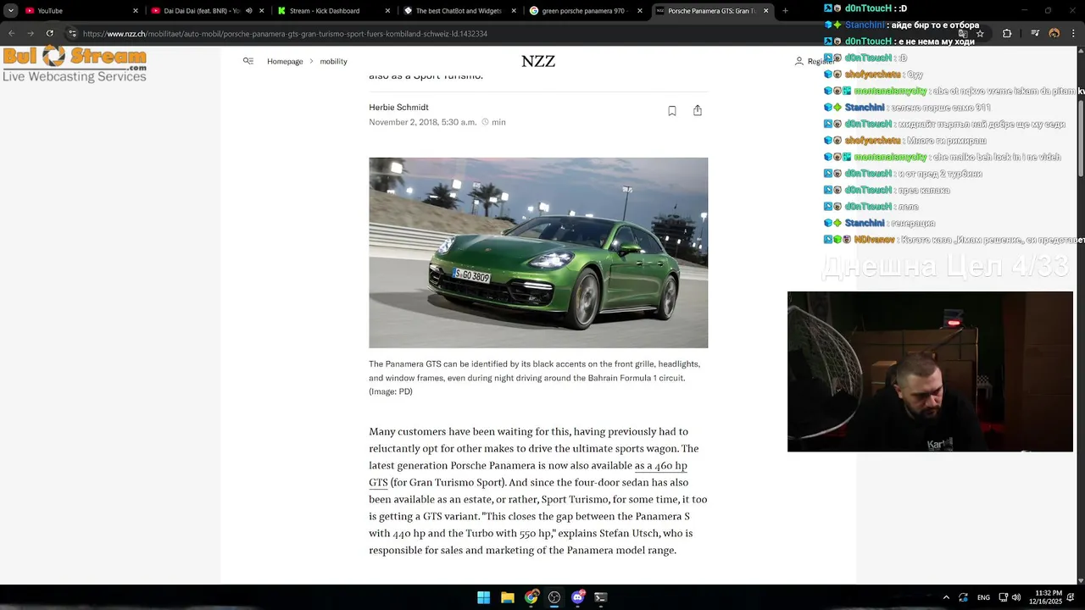The image size is (1085, 610).
Task: Open the Register account link
Action: click(815, 61)
